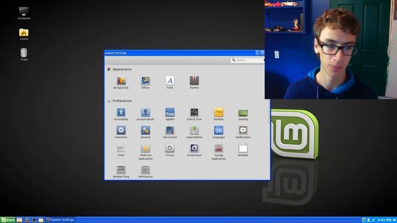
Task: Open Backgrounds settings
Action: (121, 82)
